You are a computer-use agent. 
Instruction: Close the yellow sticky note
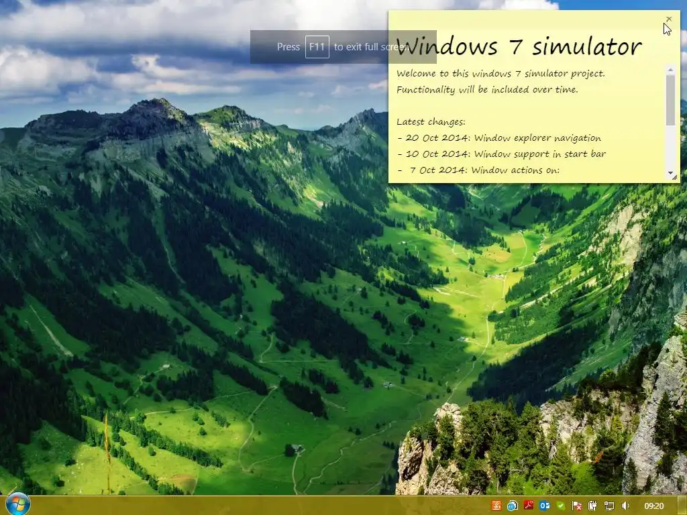(x=669, y=19)
